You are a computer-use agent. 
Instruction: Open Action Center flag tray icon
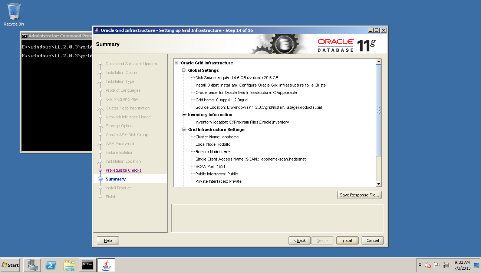tap(436, 265)
